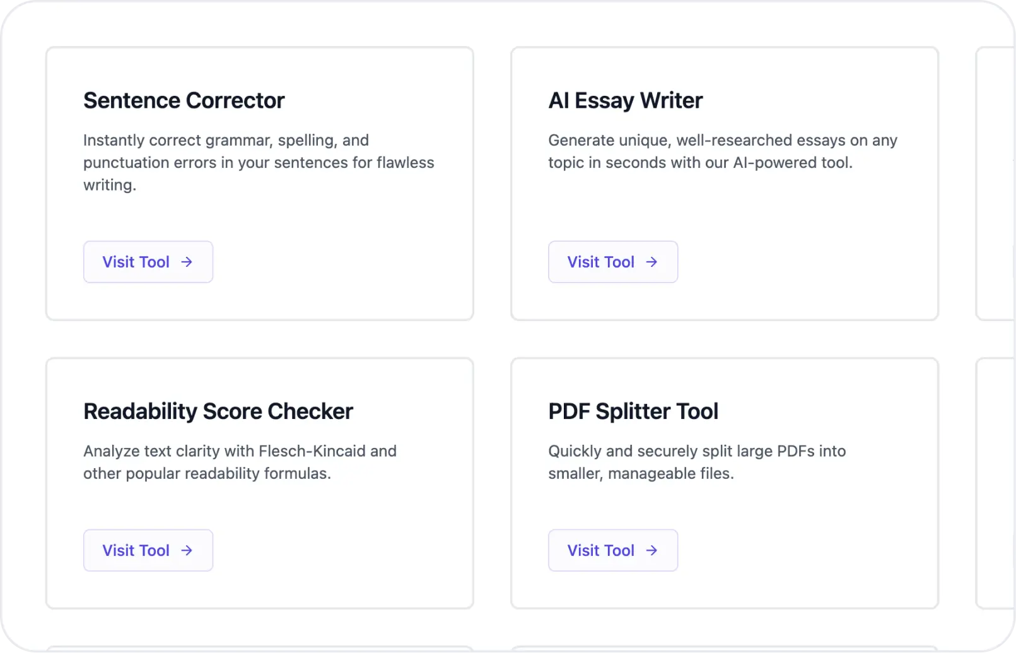Click the PDF Splitter description text
Screen dimensions: 1016x653
coord(697,462)
